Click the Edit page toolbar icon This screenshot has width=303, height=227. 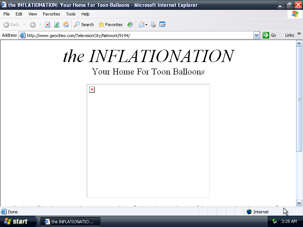pos(162,25)
